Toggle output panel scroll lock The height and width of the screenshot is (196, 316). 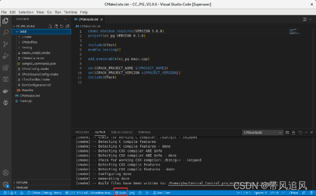[x=294, y=133]
